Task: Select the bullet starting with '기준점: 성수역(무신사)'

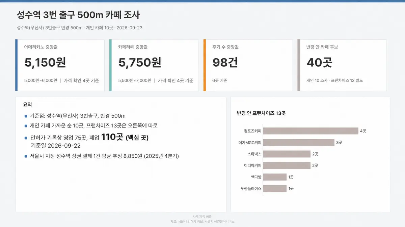Action: (78, 116)
